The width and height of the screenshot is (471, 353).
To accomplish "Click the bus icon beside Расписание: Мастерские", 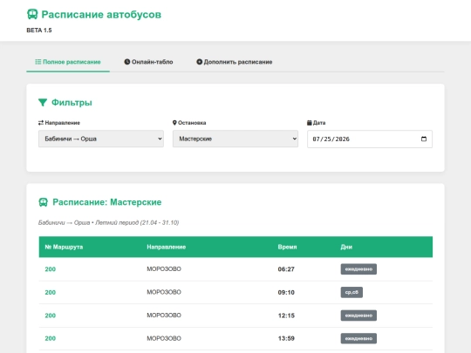I will [44, 202].
